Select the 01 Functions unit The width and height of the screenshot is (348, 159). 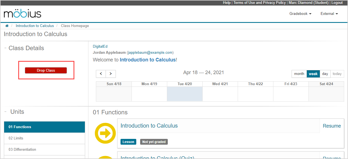tap(45, 127)
